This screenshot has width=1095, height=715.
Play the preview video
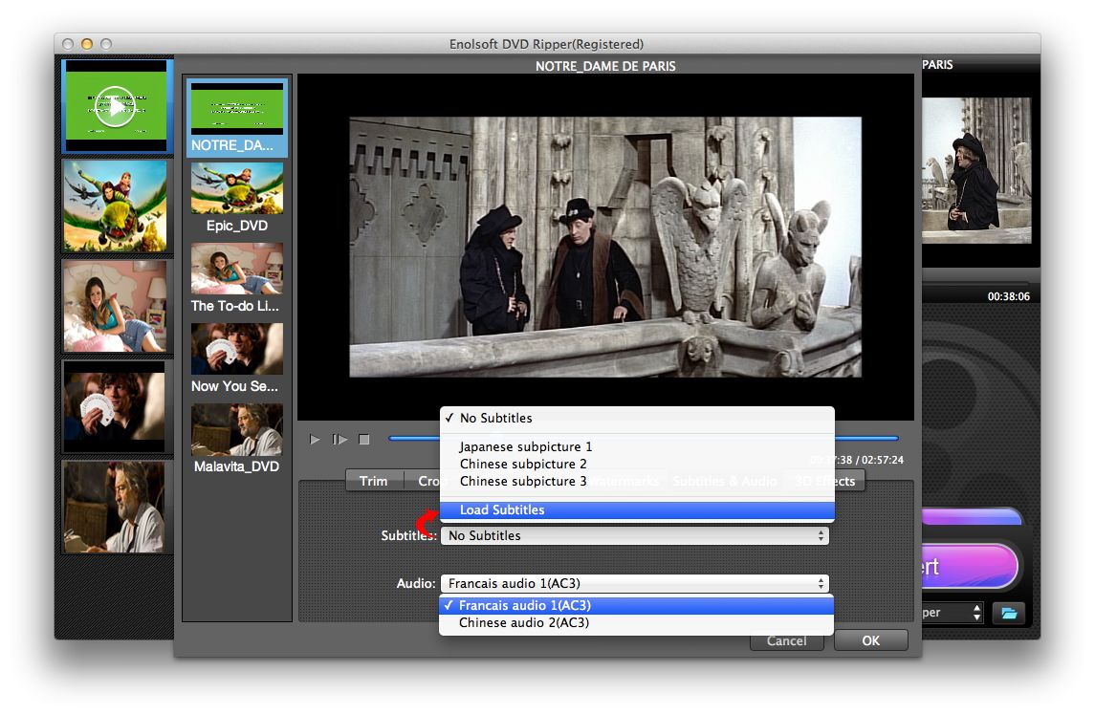click(x=315, y=439)
